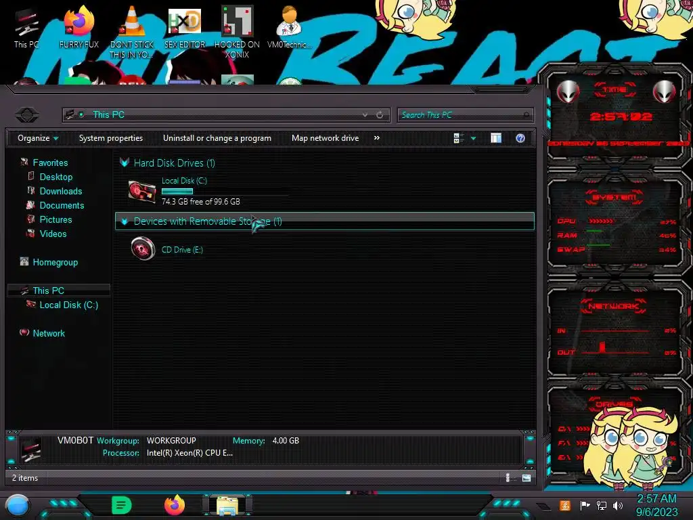693x520 pixels.
Task: Open System properties from the toolbar
Action: pyautogui.click(x=111, y=138)
